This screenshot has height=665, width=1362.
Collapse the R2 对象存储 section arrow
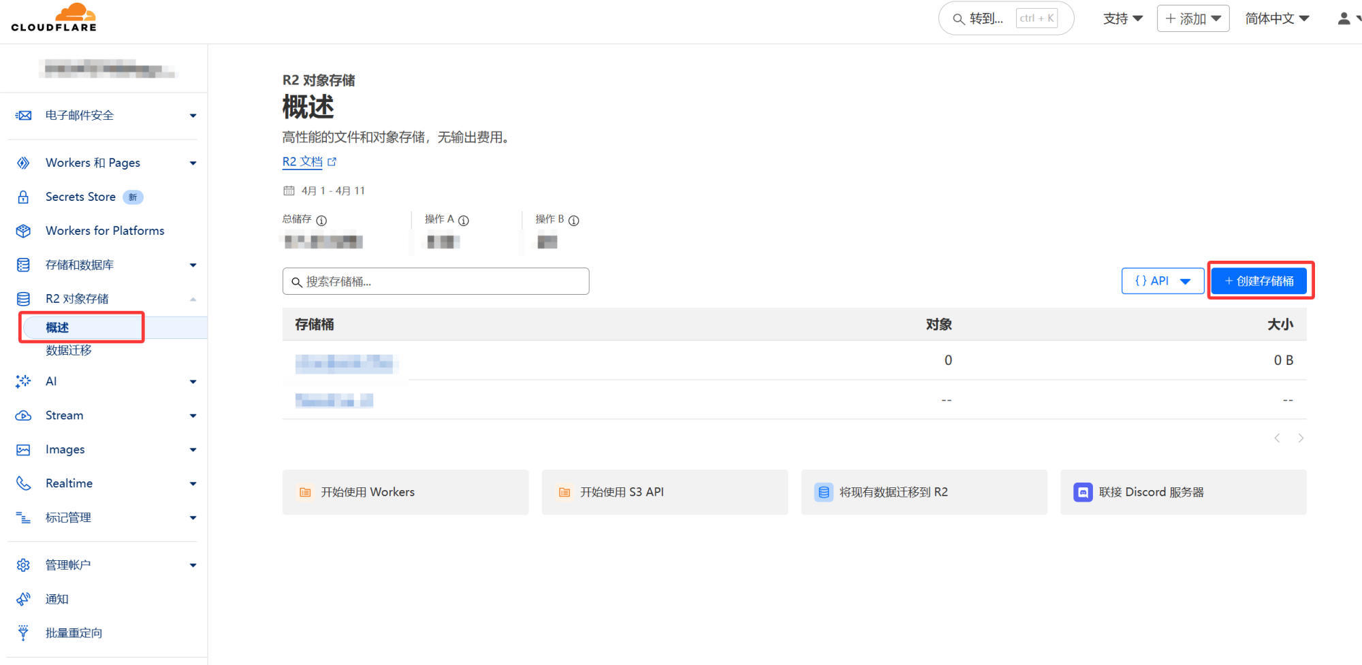click(193, 299)
